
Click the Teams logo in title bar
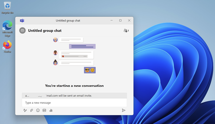coord(22,21)
